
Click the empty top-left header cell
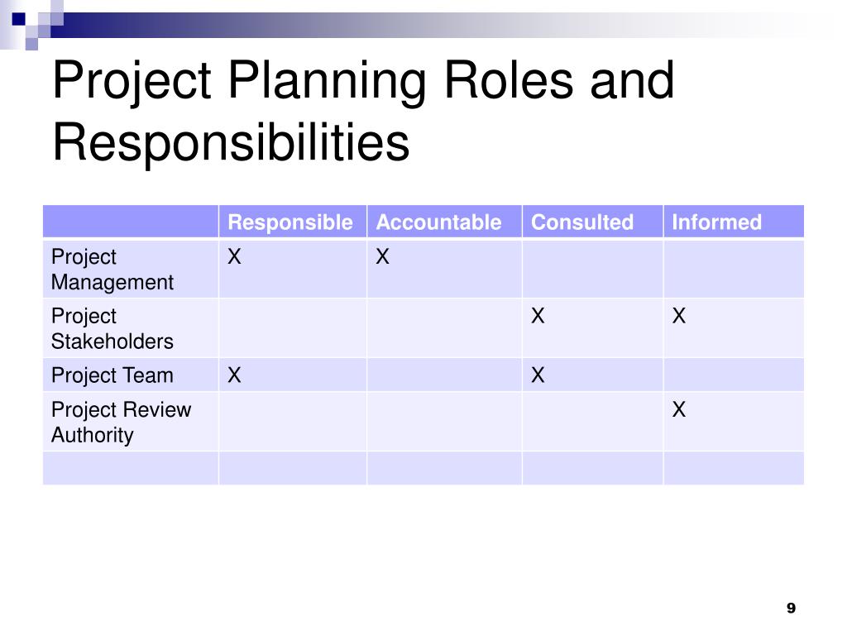click(131, 222)
